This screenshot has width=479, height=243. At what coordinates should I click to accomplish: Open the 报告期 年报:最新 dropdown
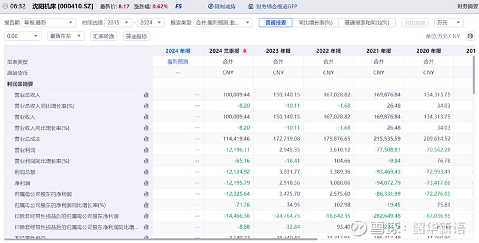(x=48, y=23)
